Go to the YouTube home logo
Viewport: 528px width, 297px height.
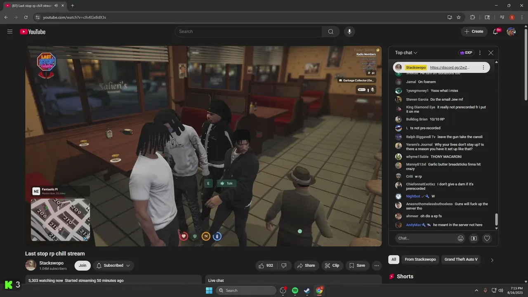pos(33,32)
